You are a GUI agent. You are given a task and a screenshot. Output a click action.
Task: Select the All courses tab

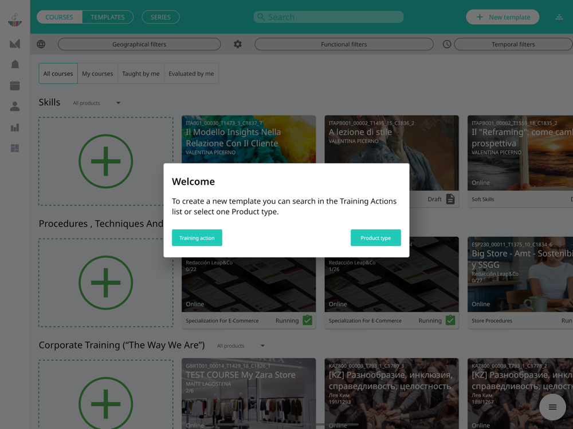coord(58,74)
